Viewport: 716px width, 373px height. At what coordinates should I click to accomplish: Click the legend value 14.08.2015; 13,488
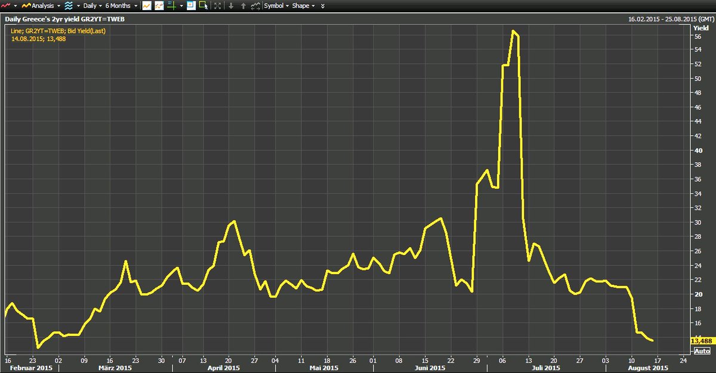click(39, 39)
